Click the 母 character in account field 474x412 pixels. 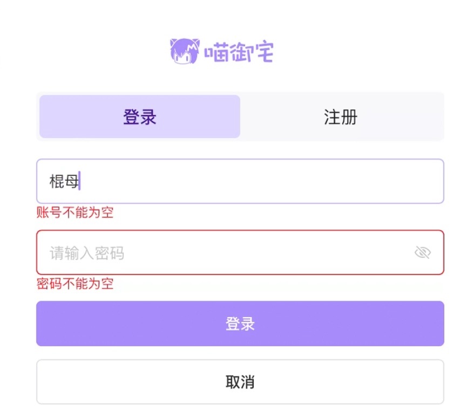click(71, 182)
